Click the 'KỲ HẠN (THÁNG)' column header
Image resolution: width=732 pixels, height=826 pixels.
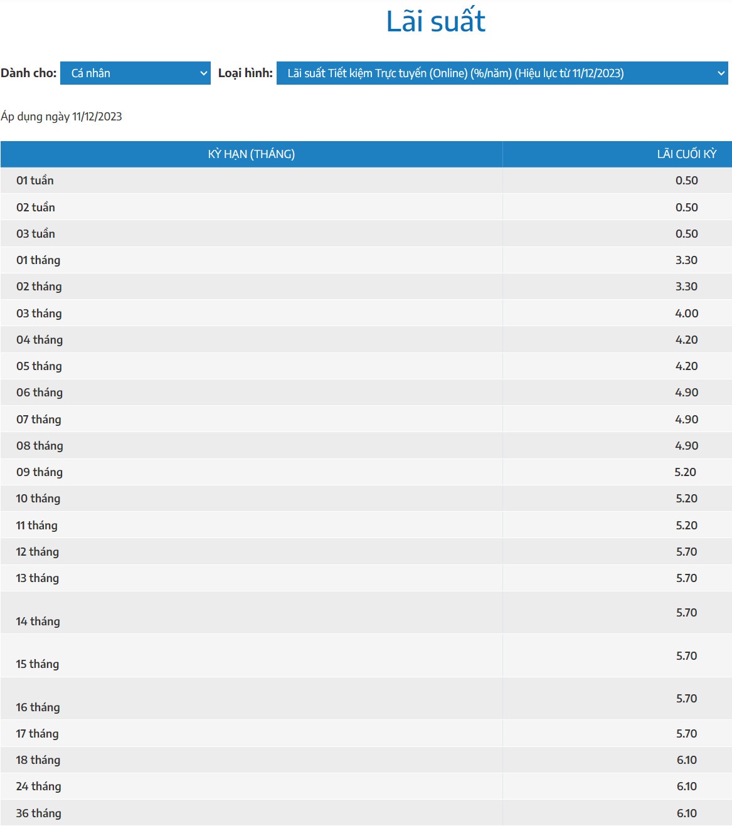(x=251, y=154)
